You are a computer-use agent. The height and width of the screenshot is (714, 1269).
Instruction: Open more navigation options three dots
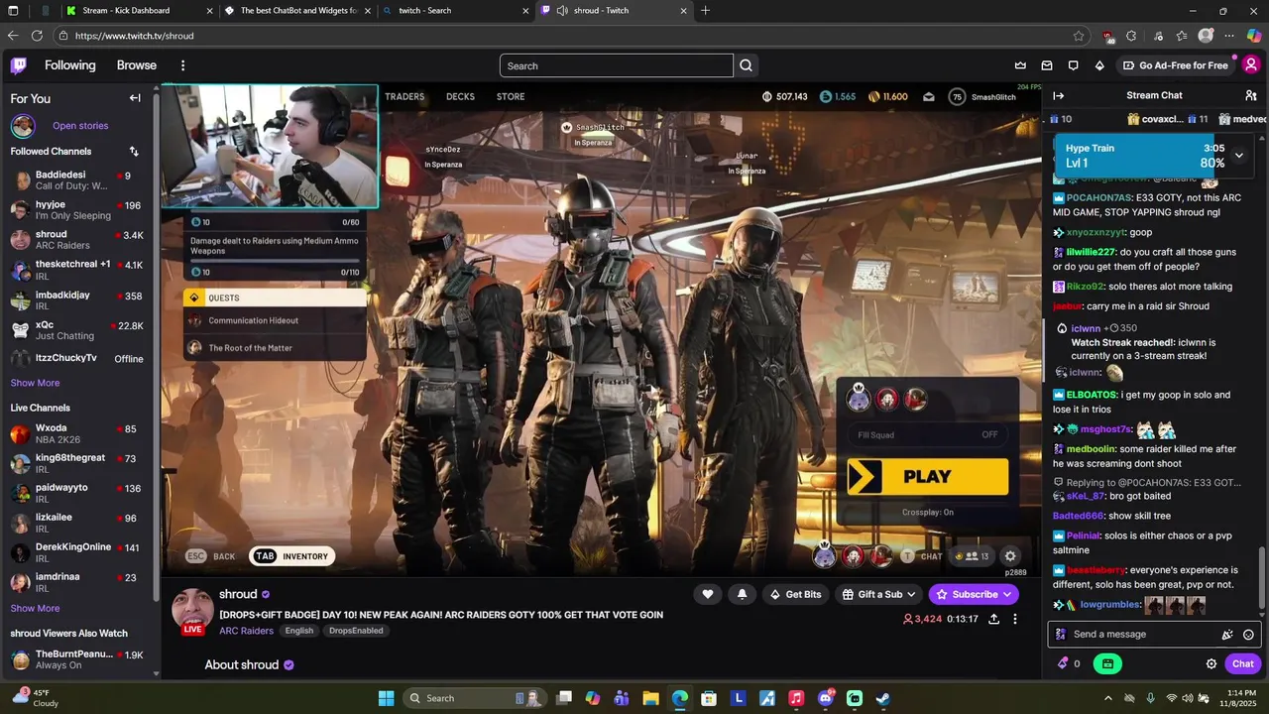182,65
